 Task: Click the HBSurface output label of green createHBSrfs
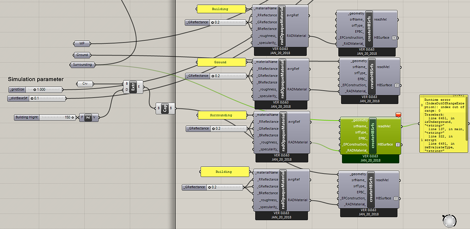(385, 144)
